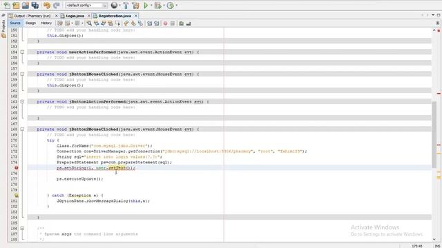Click the Stop Macro Recording icon
The width and height of the screenshot is (442, 248).
[x=173, y=23]
